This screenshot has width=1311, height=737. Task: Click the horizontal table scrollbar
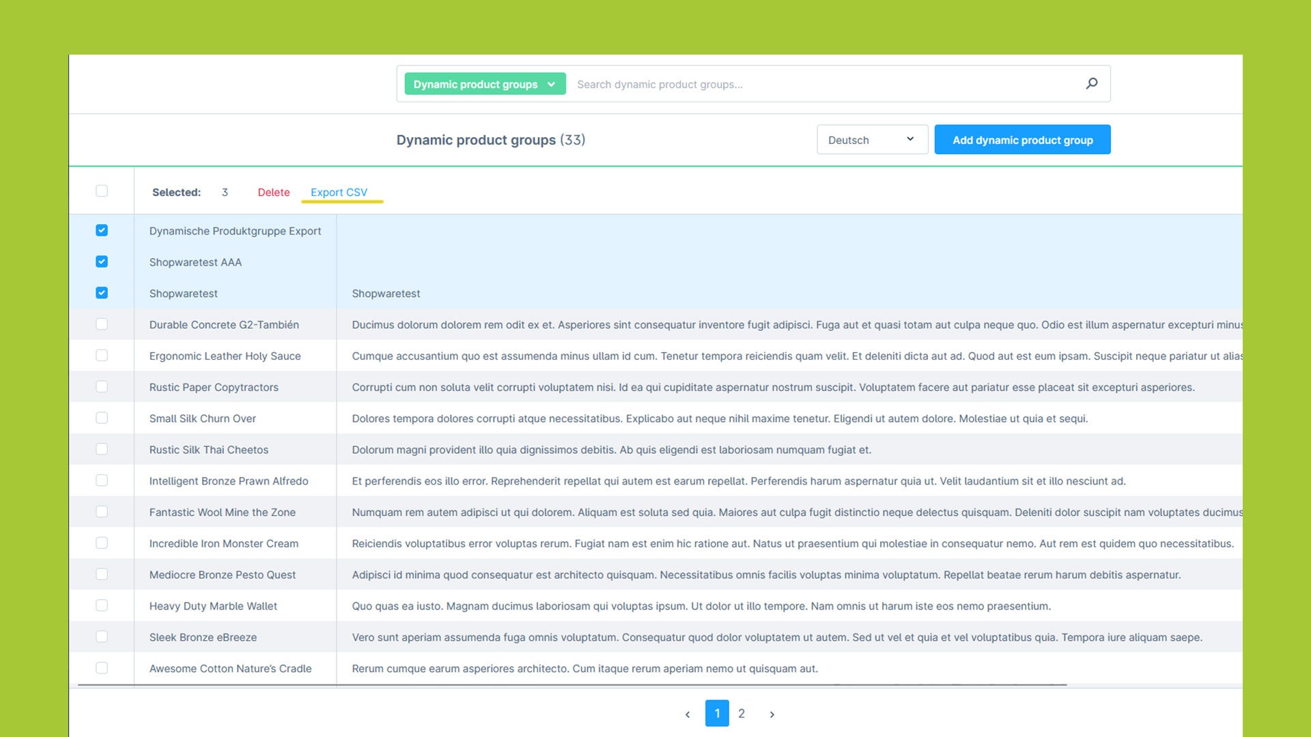[x=572, y=684]
